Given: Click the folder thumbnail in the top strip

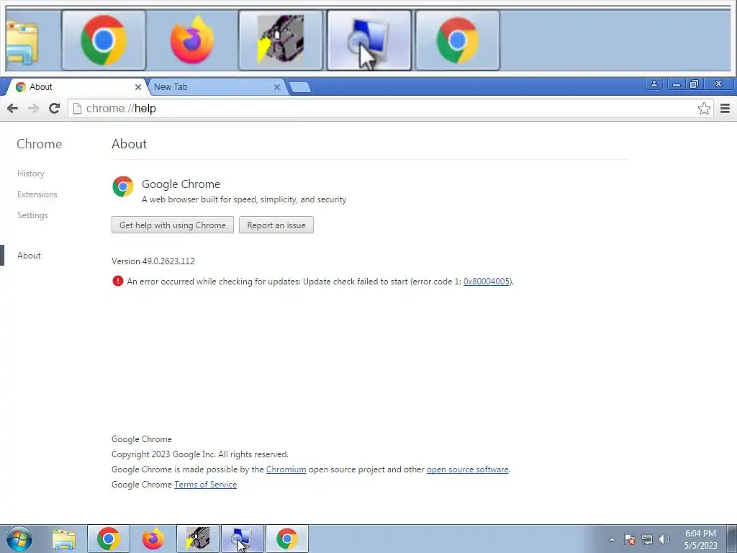Looking at the screenshot, I should point(22,41).
